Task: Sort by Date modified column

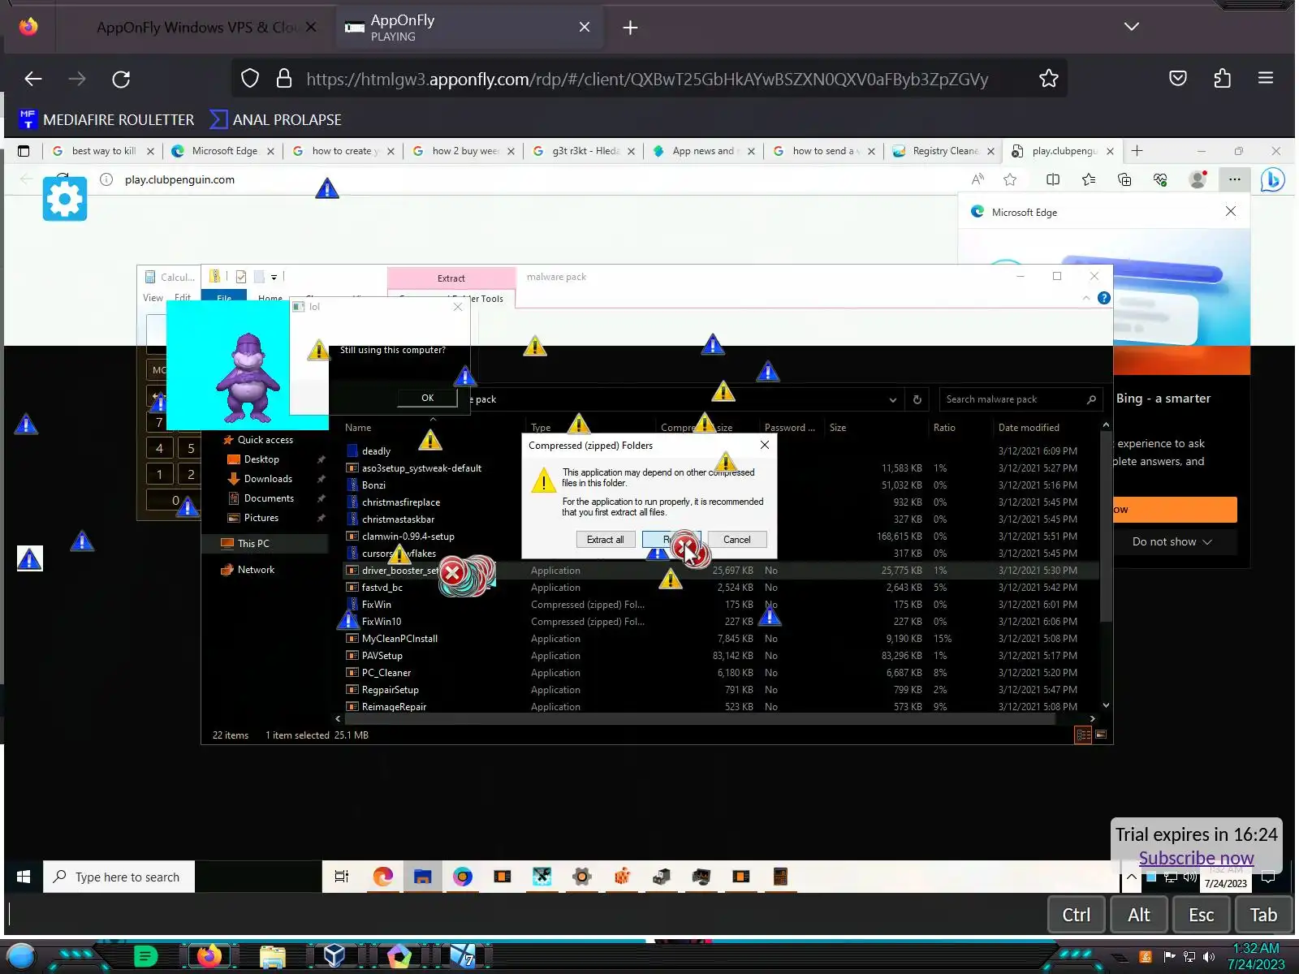Action: point(1029,428)
